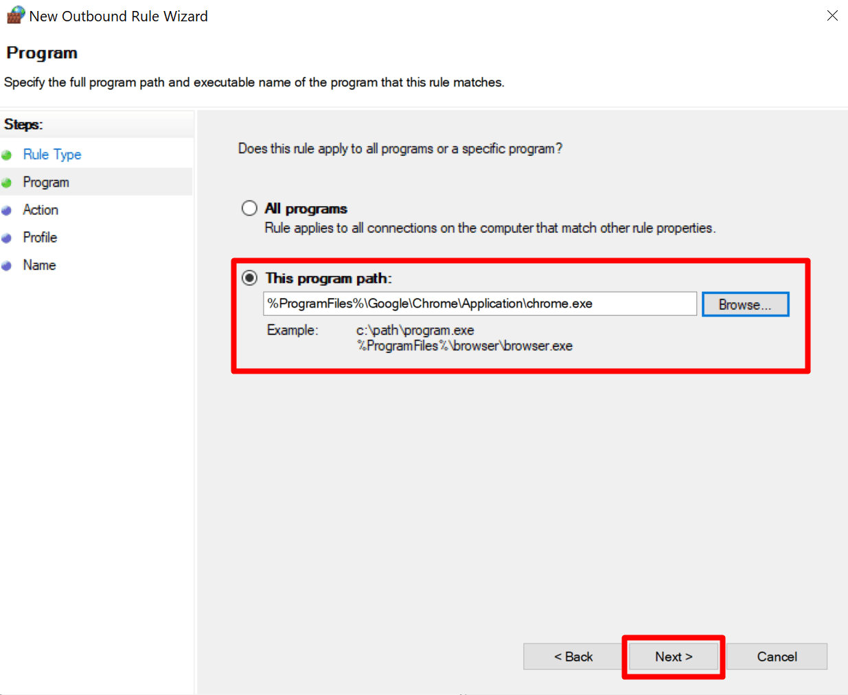Click the green bullet beside Rule Type
The height and width of the screenshot is (695, 848).
click(7, 155)
